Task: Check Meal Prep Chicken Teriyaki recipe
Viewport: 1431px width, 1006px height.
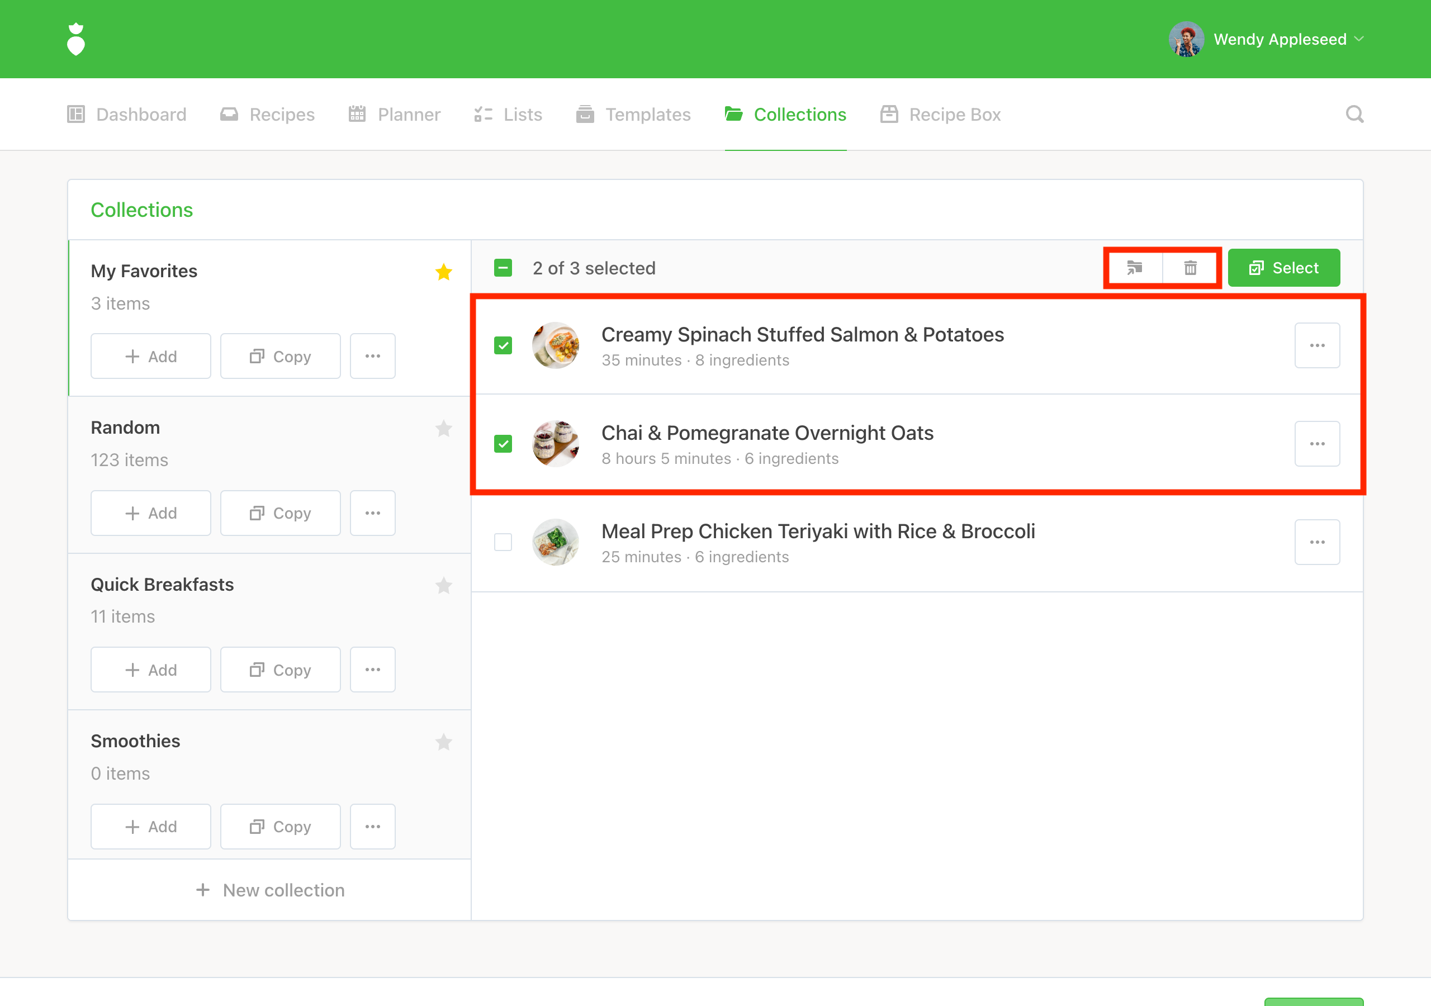Action: click(x=503, y=542)
